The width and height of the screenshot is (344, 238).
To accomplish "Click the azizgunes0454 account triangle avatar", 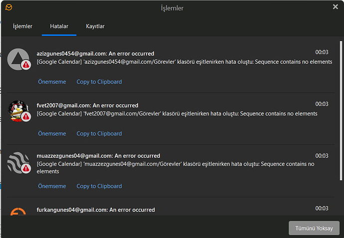I will 18,59.
